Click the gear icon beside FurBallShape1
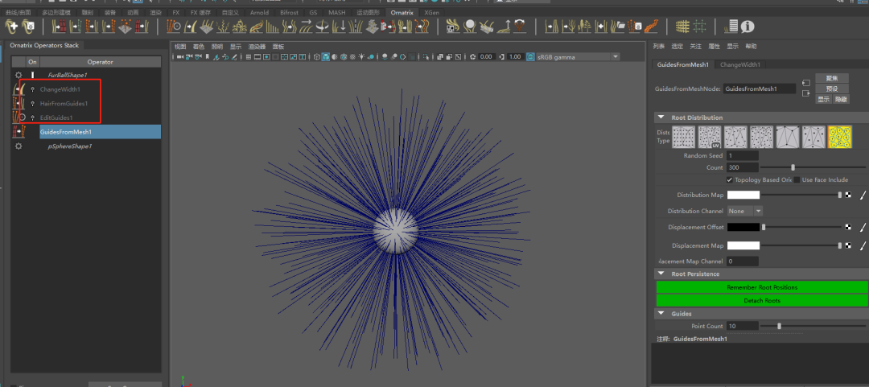 click(x=19, y=75)
